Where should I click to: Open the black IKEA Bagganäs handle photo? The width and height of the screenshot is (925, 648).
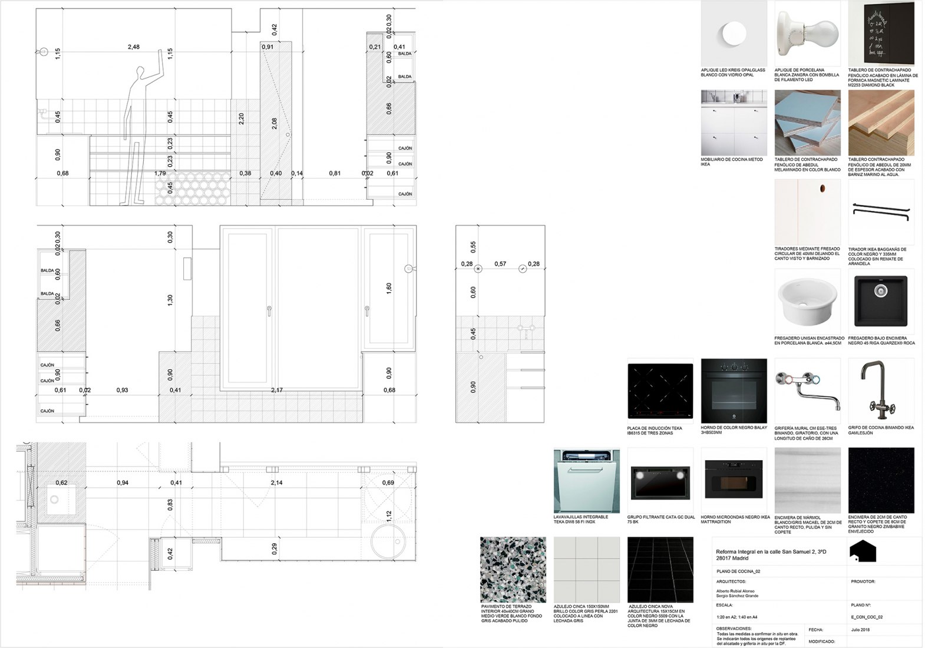[x=881, y=212]
